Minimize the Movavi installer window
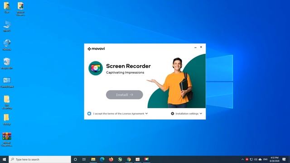 pos(195,47)
